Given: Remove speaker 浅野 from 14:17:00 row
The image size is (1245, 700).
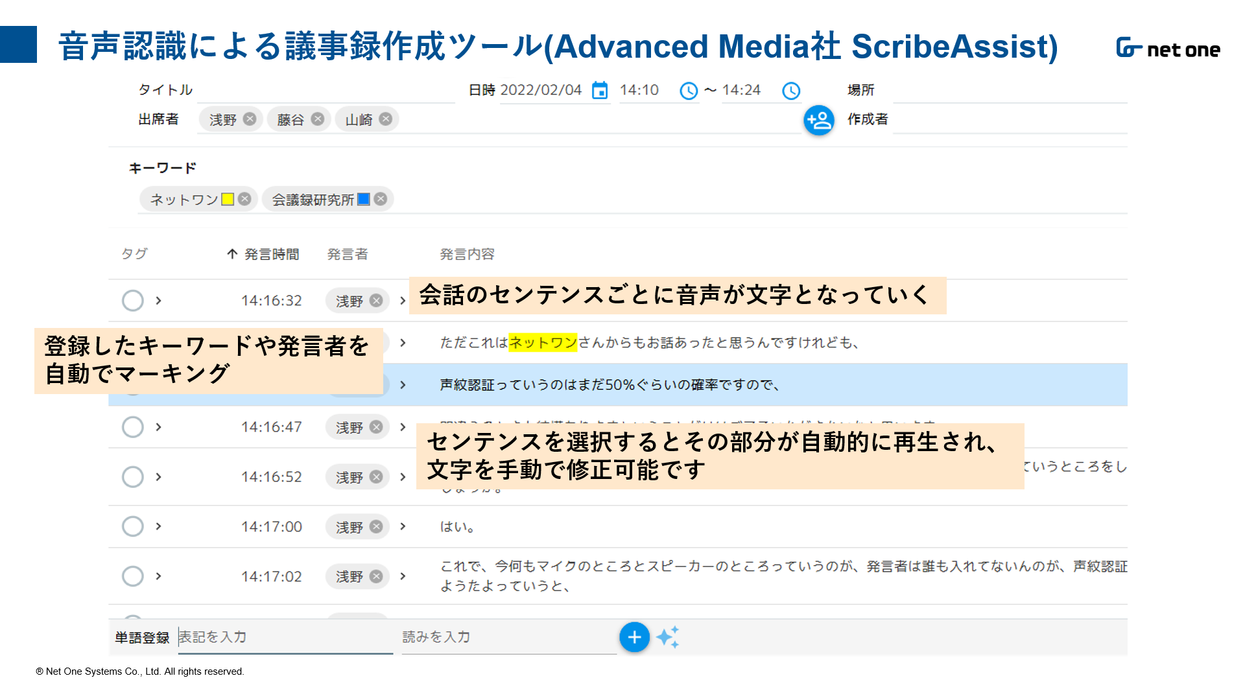Looking at the screenshot, I should point(376,526).
